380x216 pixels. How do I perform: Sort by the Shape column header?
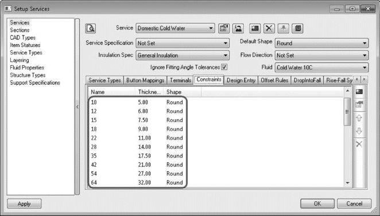[x=182, y=92]
